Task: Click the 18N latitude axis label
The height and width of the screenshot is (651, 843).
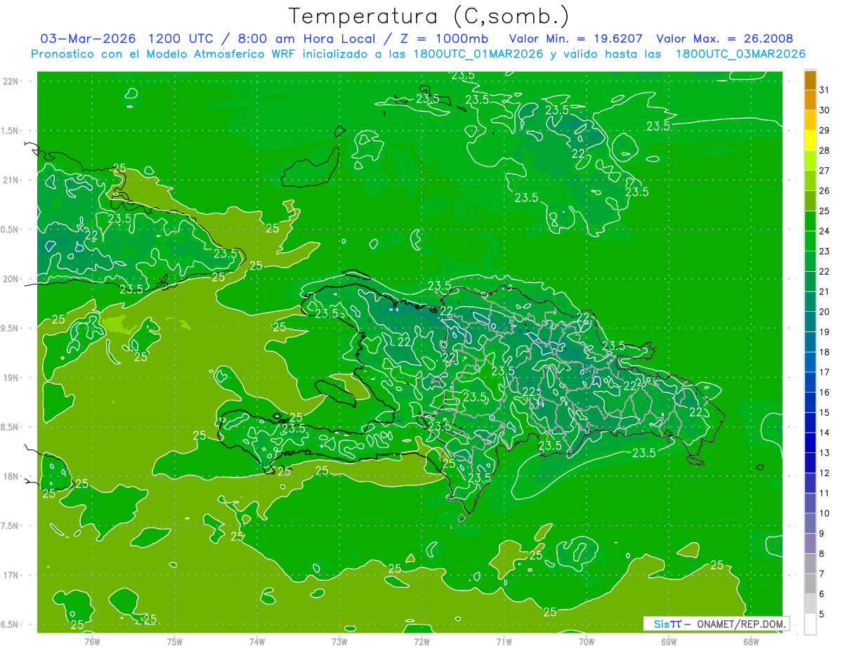Action: coord(12,476)
